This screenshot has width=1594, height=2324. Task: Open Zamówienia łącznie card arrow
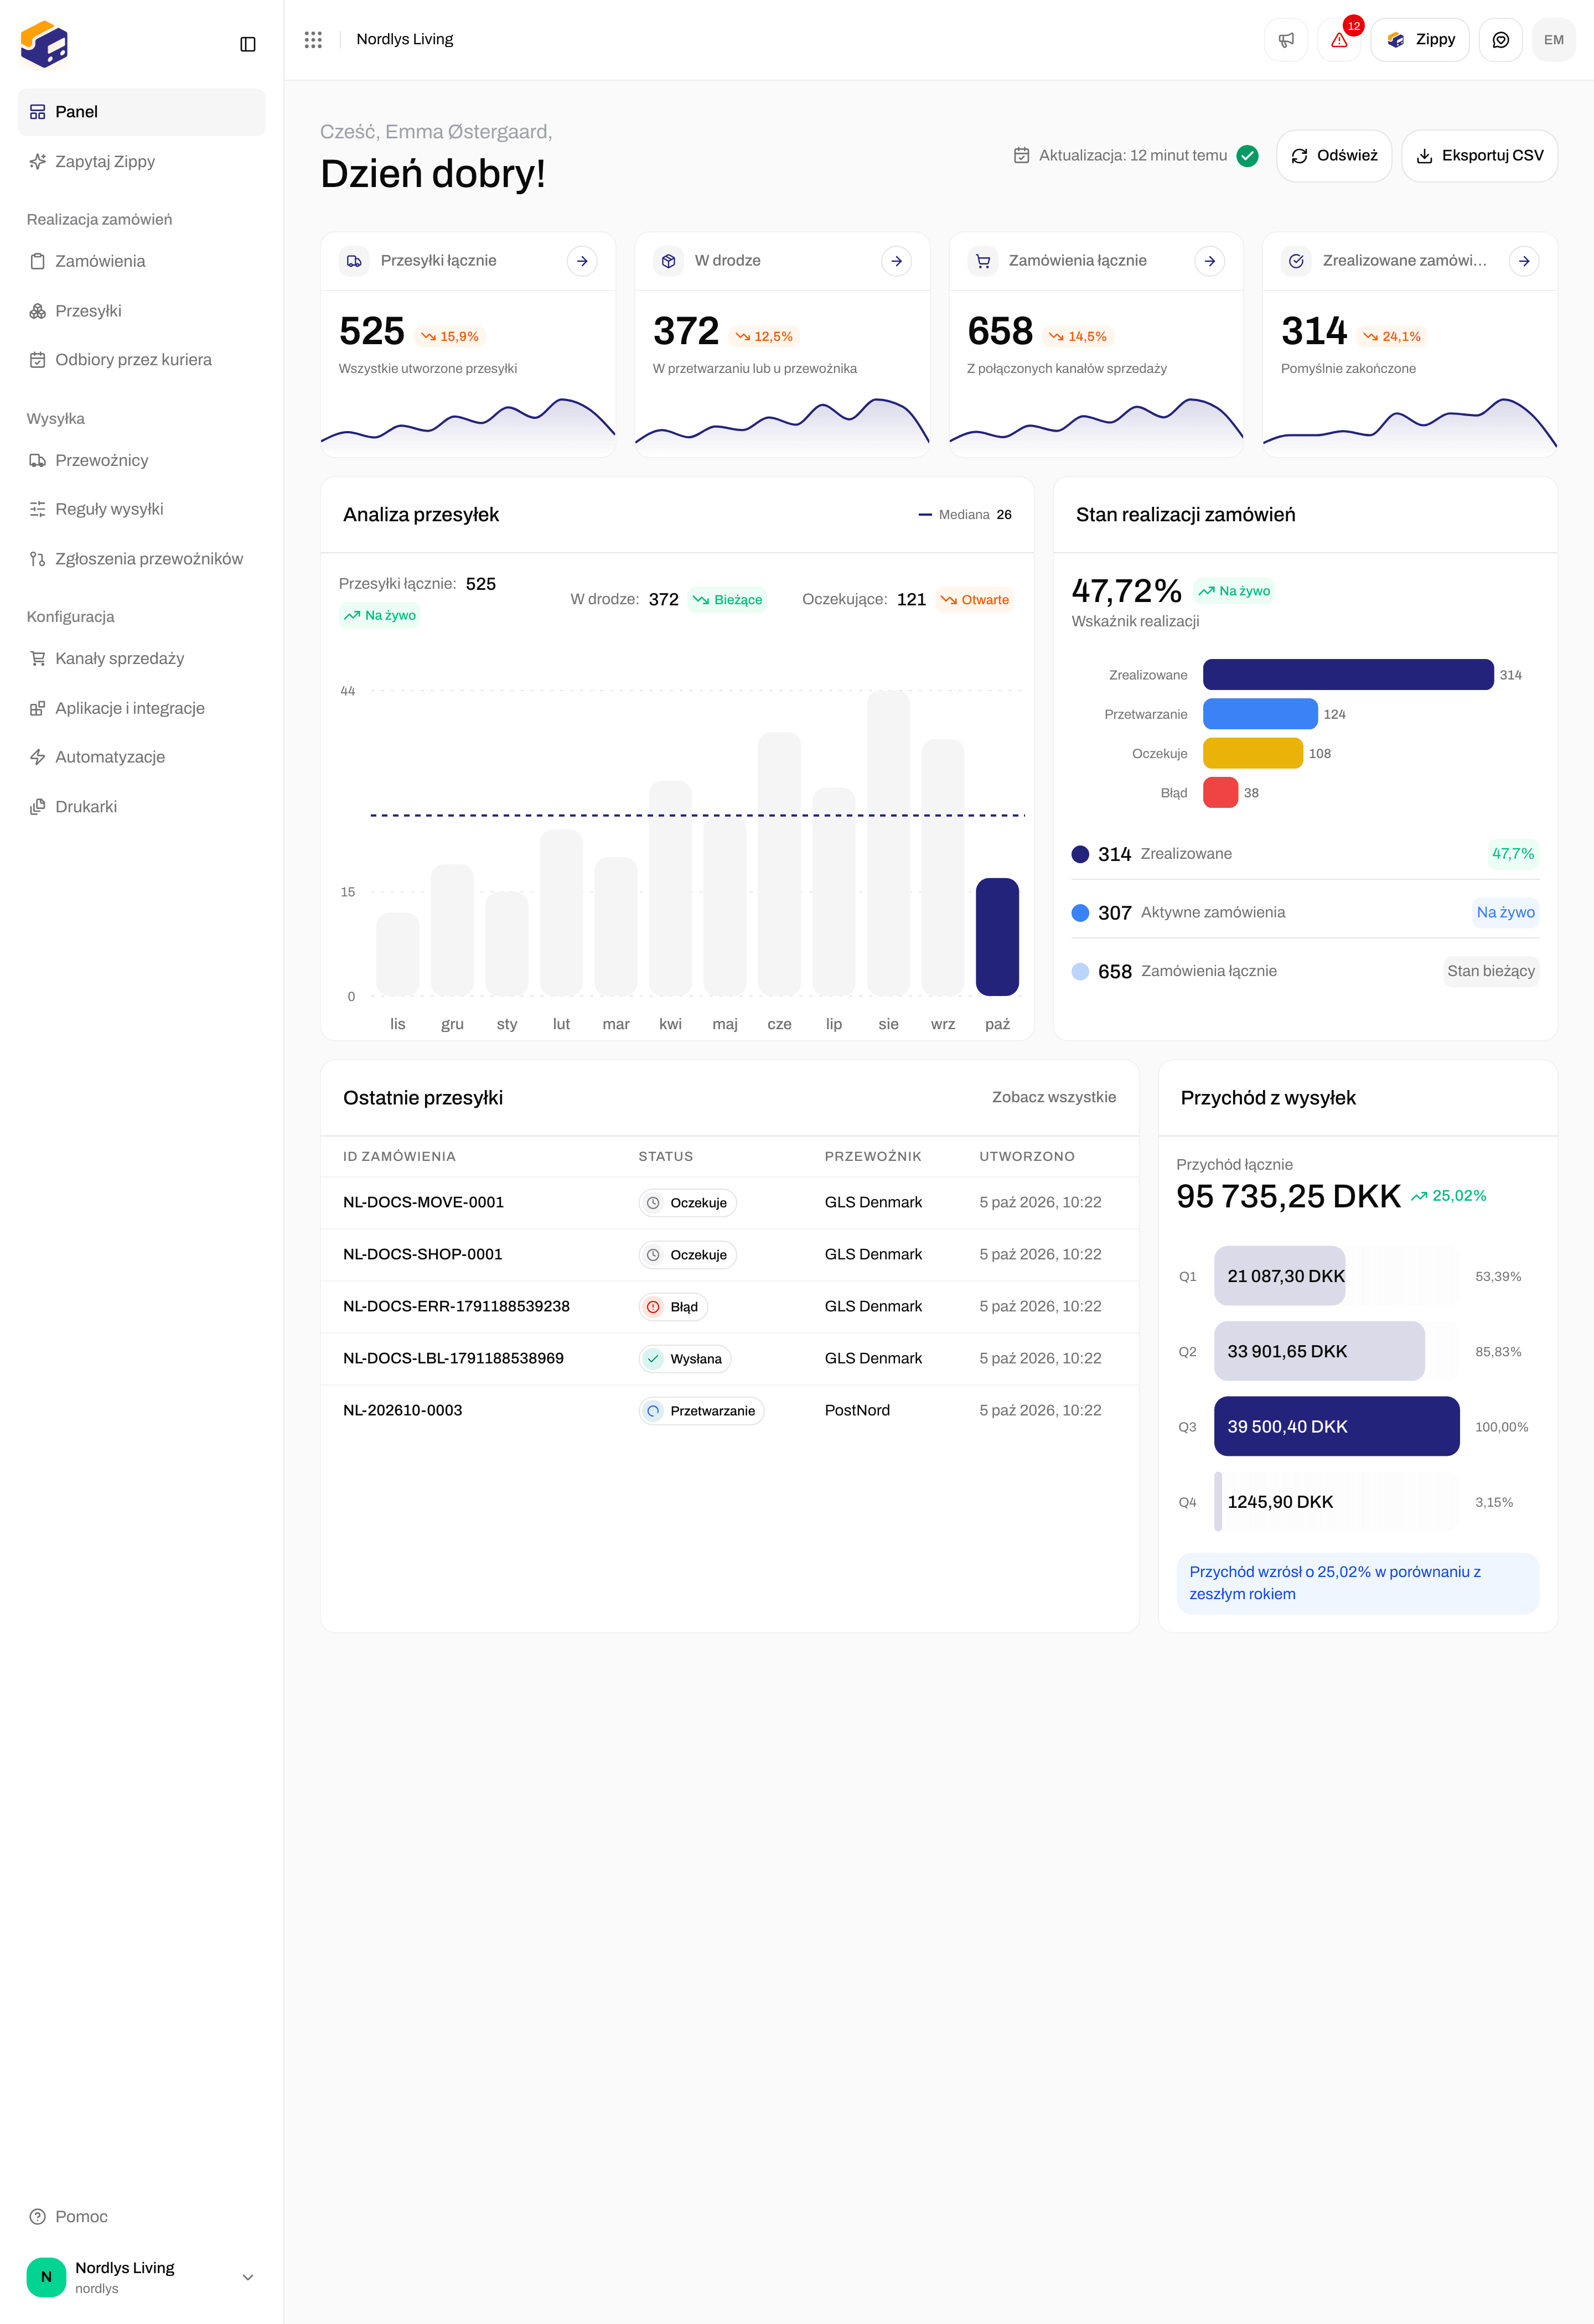point(1210,261)
